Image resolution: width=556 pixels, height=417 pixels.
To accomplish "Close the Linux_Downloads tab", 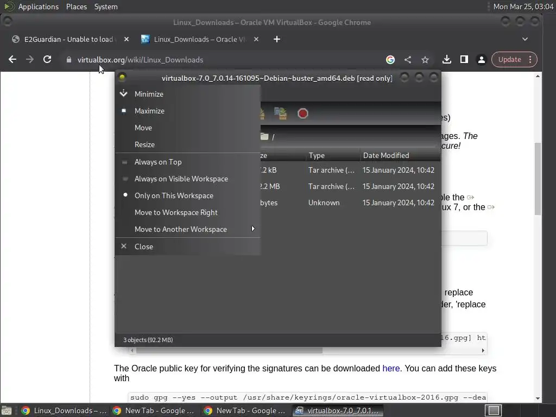I will coord(256,39).
